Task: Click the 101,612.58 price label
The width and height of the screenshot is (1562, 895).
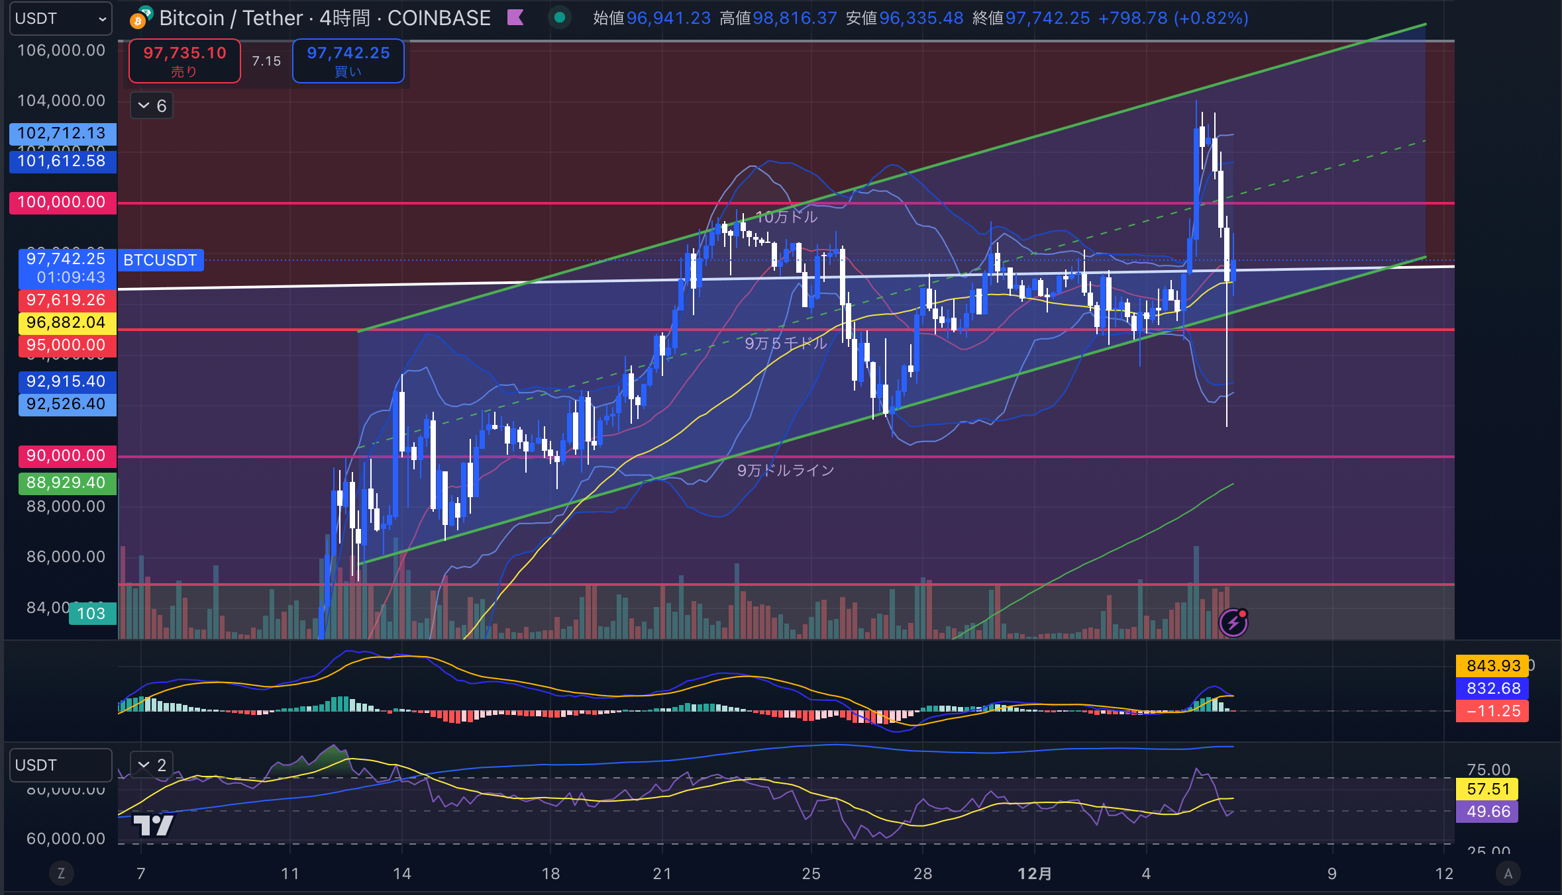Action: 62,161
